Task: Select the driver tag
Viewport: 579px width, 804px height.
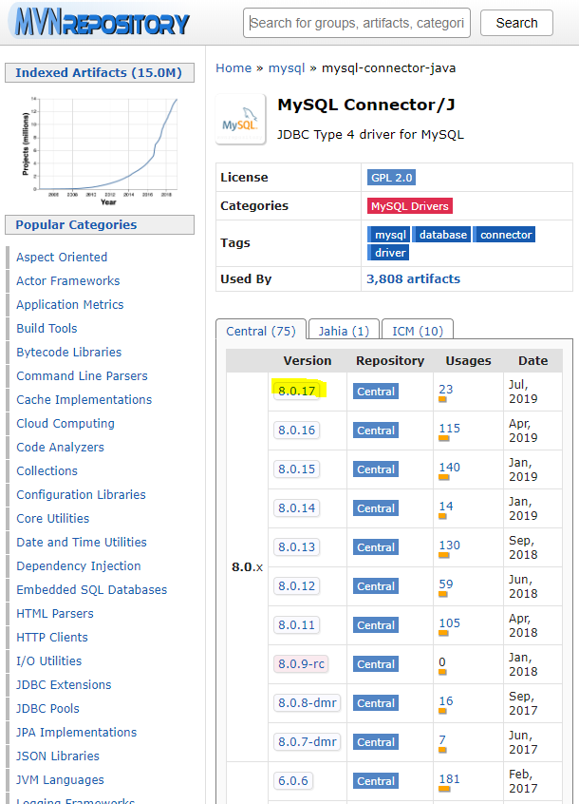Action: [x=388, y=253]
